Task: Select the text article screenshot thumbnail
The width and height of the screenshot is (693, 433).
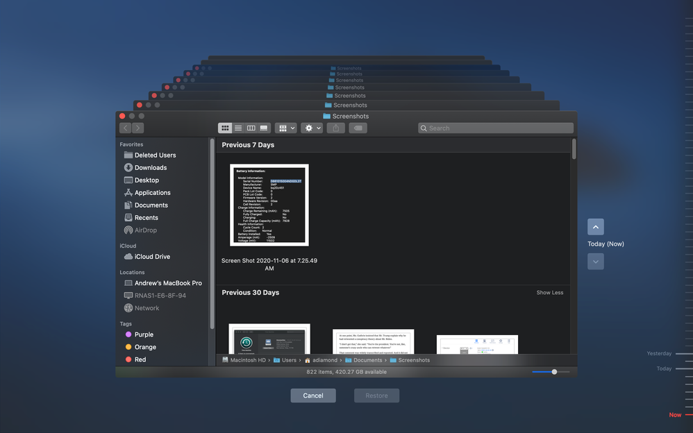Action: [374, 341]
